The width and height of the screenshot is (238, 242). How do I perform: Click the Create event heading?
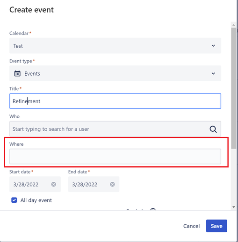click(31, 10)
